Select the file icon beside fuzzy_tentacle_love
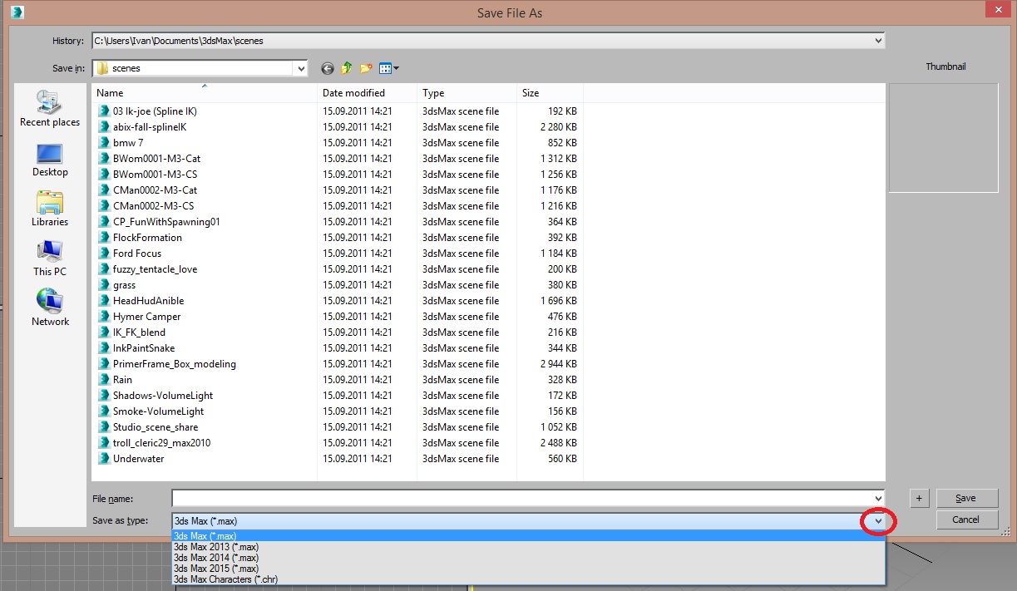1017x591 pixels. click(x=104, y=269)
